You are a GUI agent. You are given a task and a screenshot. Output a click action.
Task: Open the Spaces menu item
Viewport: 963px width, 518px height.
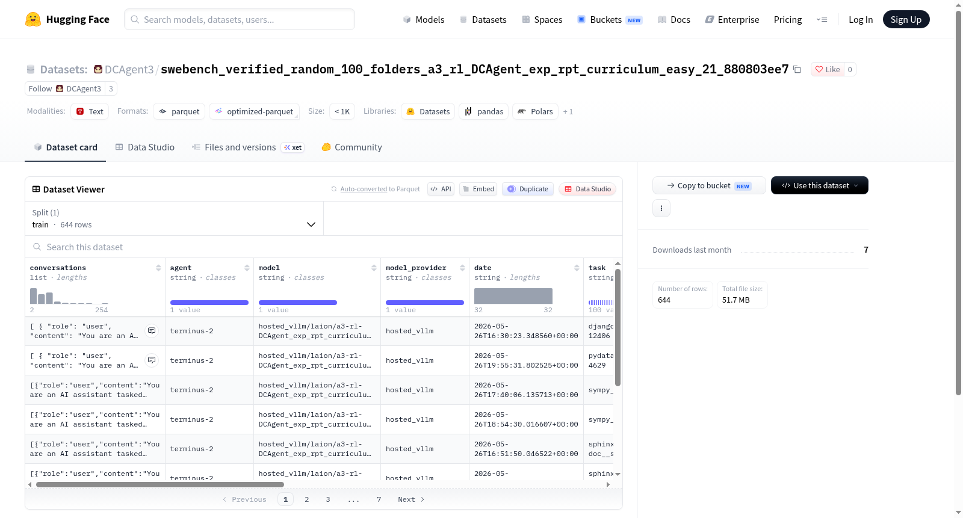point(542,19)
